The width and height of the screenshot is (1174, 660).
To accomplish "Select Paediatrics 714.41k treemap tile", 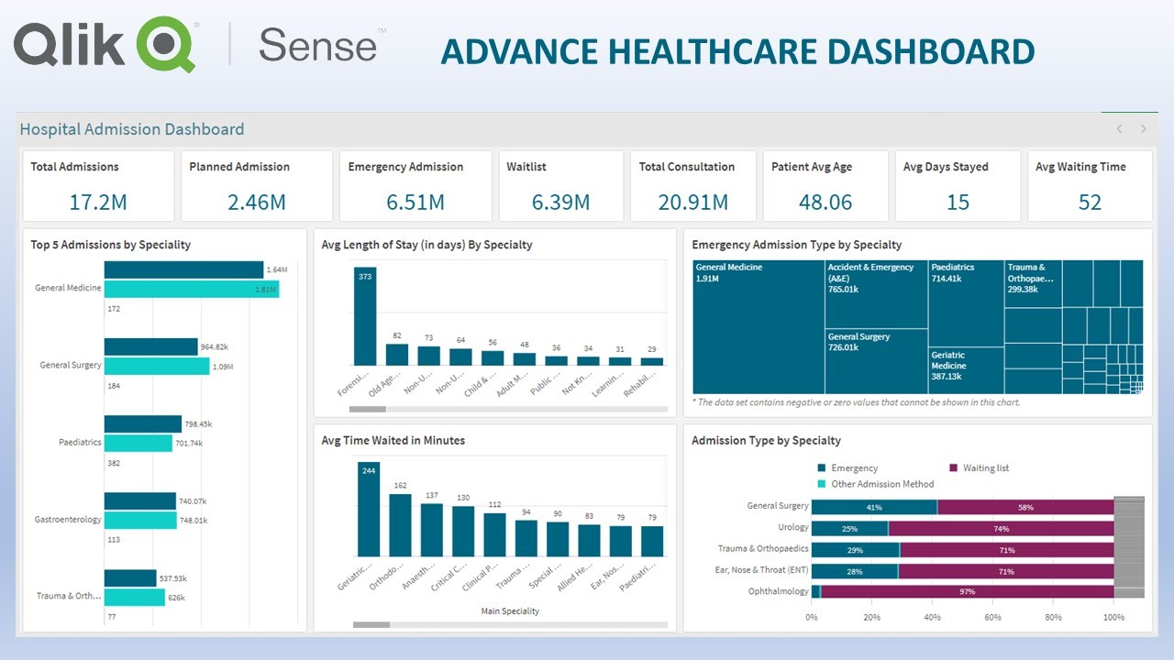I will point(966,303).
